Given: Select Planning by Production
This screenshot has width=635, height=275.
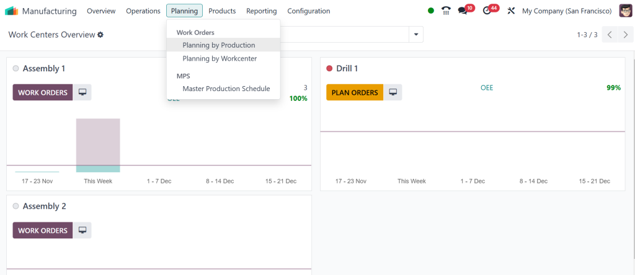Looking at the screenshot, I should pyautogui.click(x=223, y=45).
